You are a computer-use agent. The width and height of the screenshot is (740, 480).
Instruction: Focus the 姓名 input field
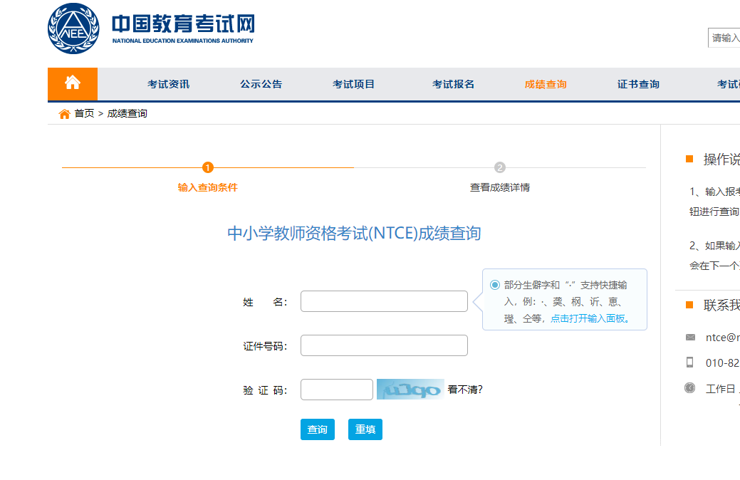click(384, 301)
